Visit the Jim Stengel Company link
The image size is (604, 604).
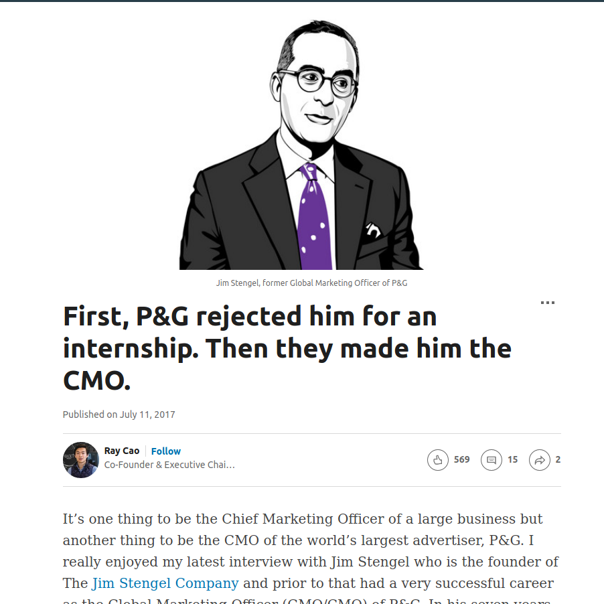165,583
